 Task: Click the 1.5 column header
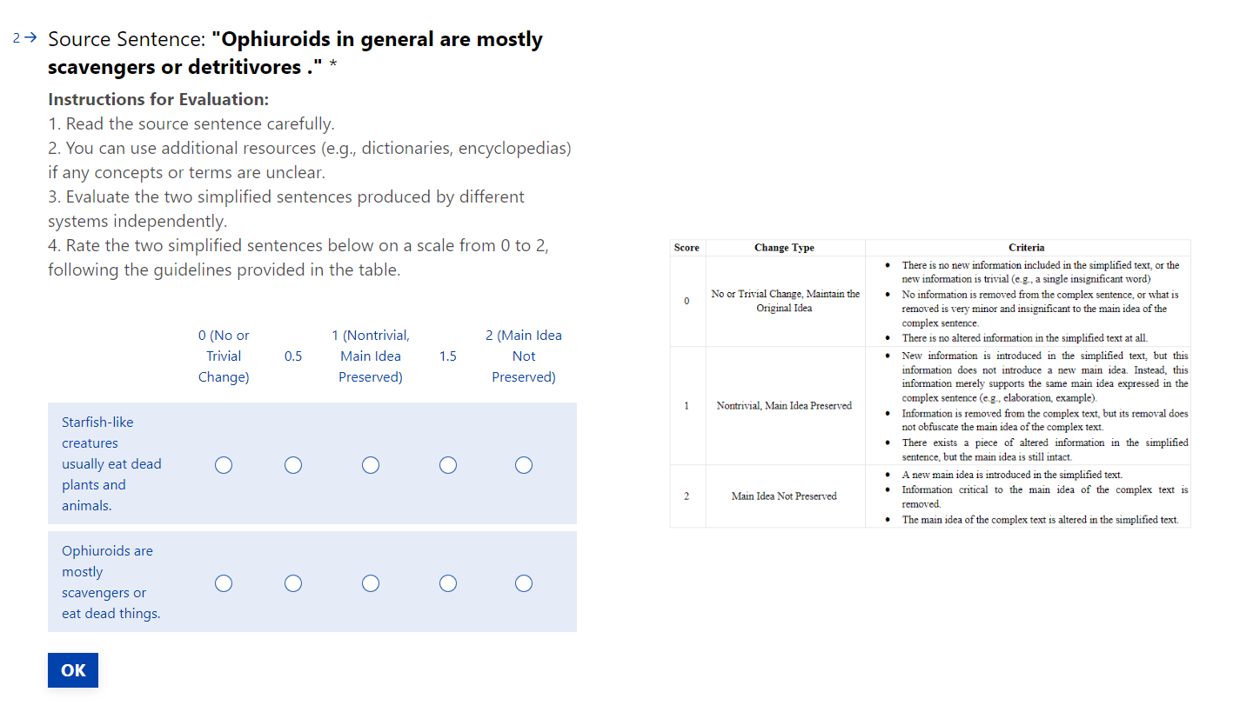click(x=448, y=356)
